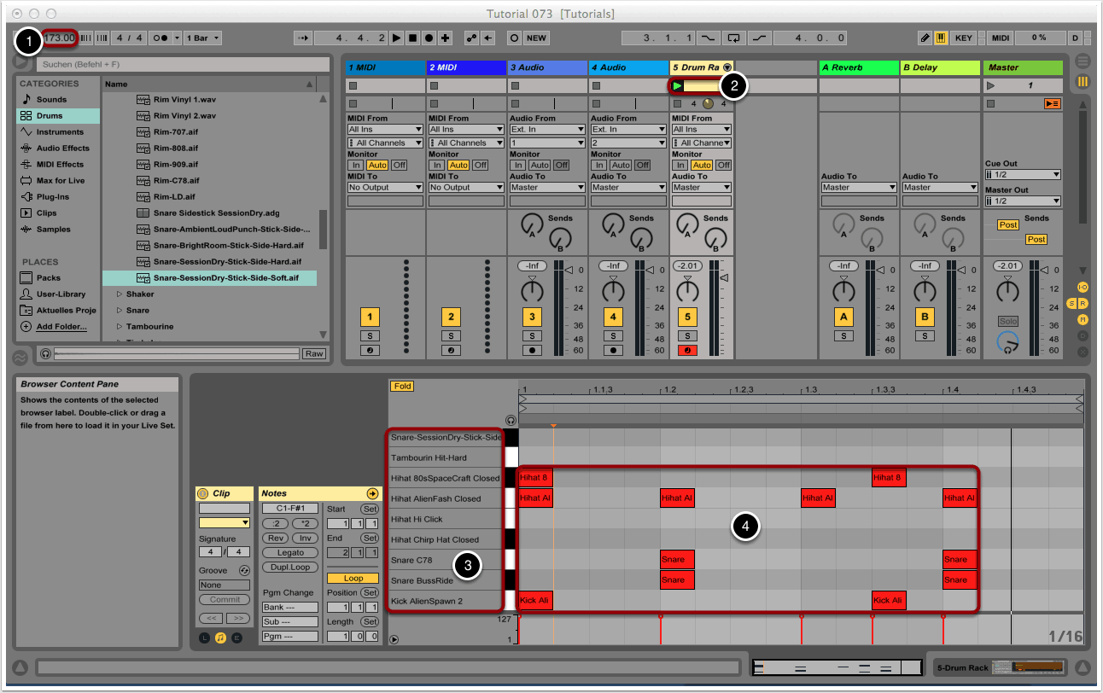Screen dimensions: 1103x693
Task: Expand the Shaker folder in browser
Action: pos(120,294)
